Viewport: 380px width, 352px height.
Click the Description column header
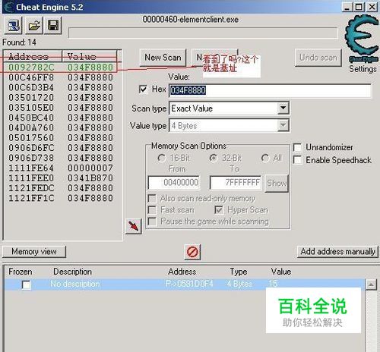pyautogui.click(x=72, y=272)
